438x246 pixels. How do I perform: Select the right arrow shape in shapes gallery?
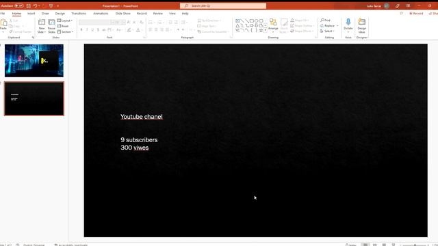coord(251,25)
